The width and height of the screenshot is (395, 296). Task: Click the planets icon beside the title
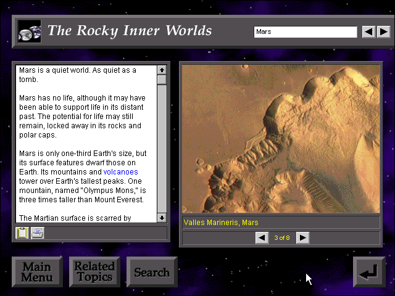point(30,31)
